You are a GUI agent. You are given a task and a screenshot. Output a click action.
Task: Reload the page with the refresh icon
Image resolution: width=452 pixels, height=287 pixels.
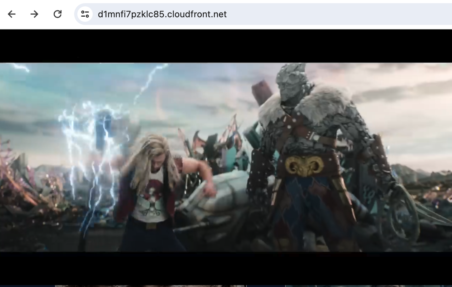pyautogui.click(x=58, y=14)
